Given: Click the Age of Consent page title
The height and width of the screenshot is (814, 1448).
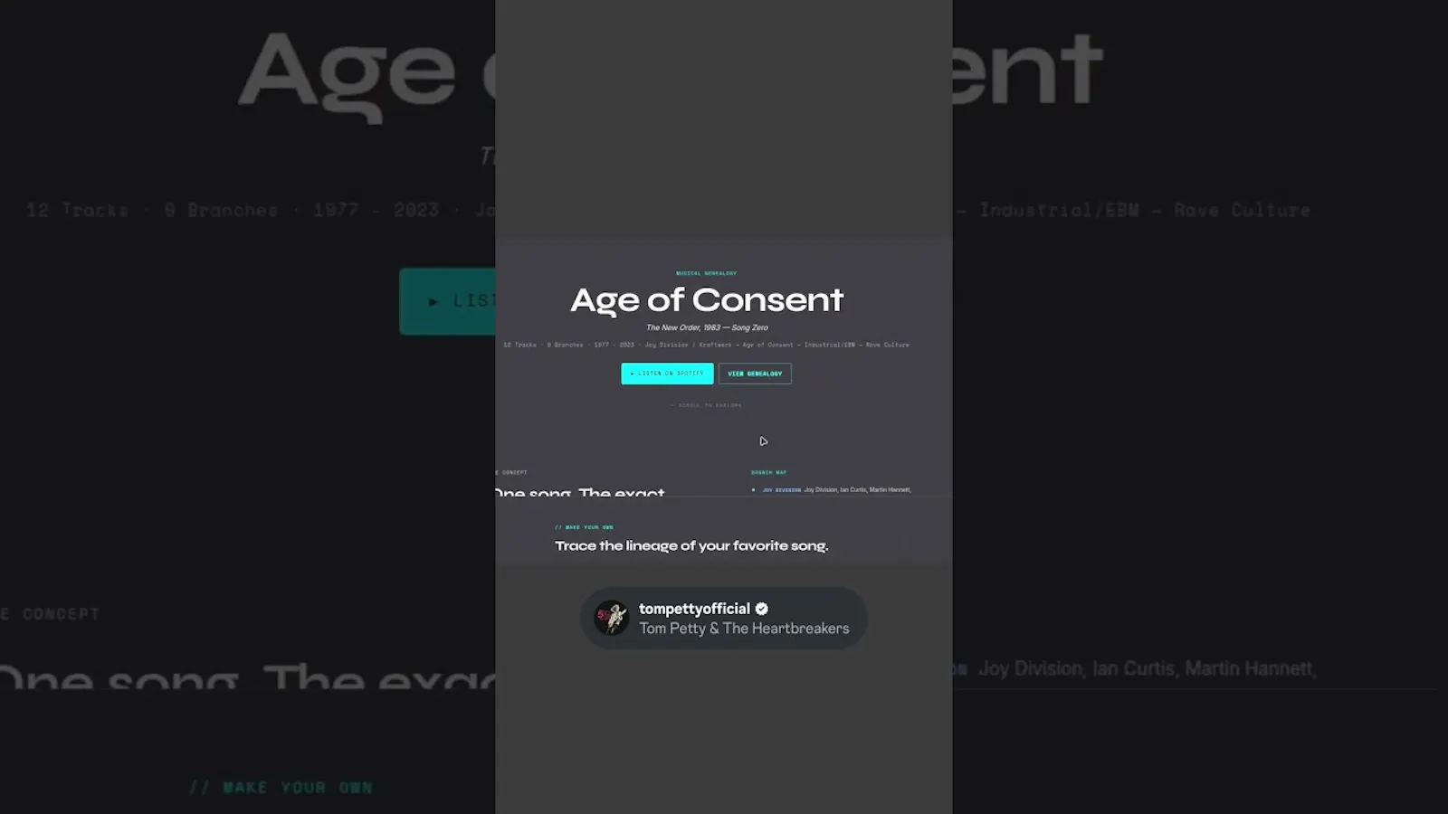Looking at the screenshot, I should [707, 299].
